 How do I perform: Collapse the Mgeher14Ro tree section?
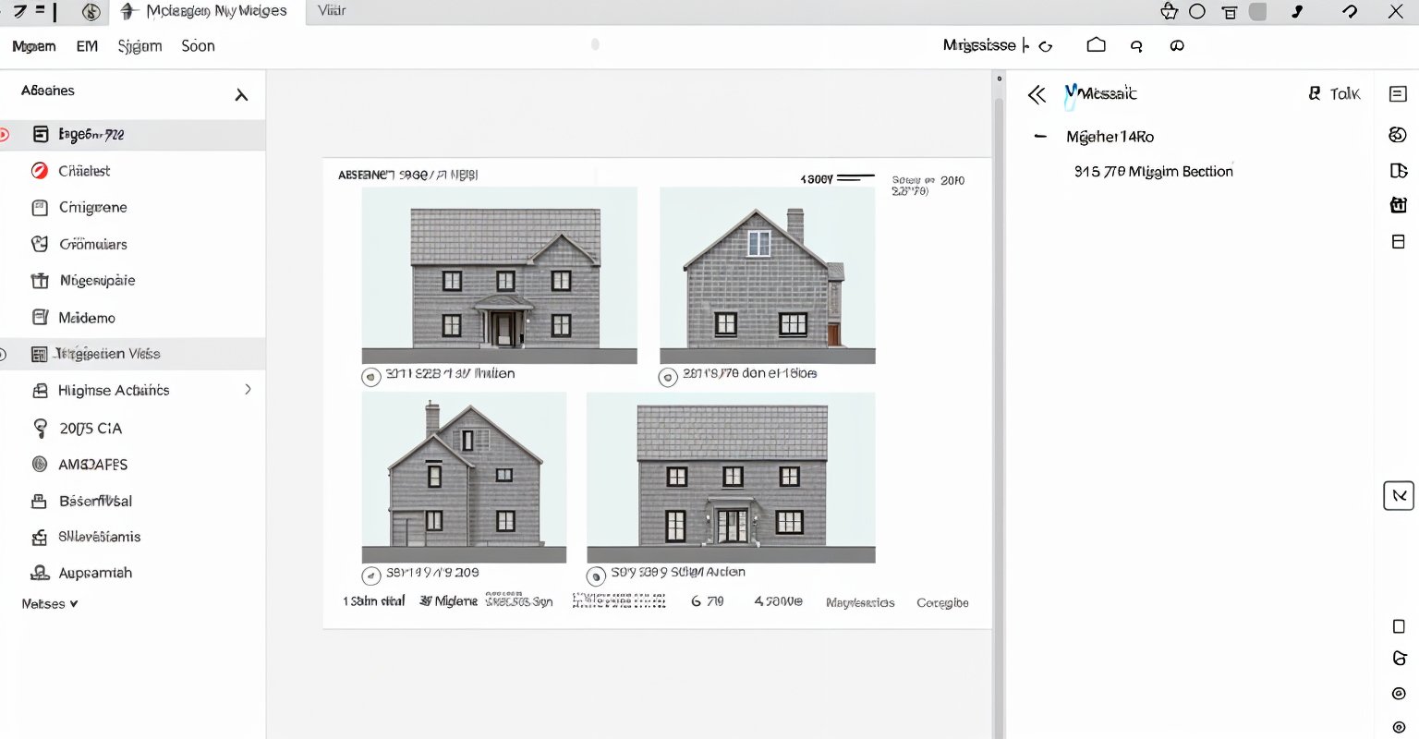tap(1040, 137)
